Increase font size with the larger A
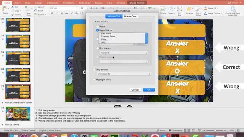The width and height of the screenshot is (244, 137). 92,8
